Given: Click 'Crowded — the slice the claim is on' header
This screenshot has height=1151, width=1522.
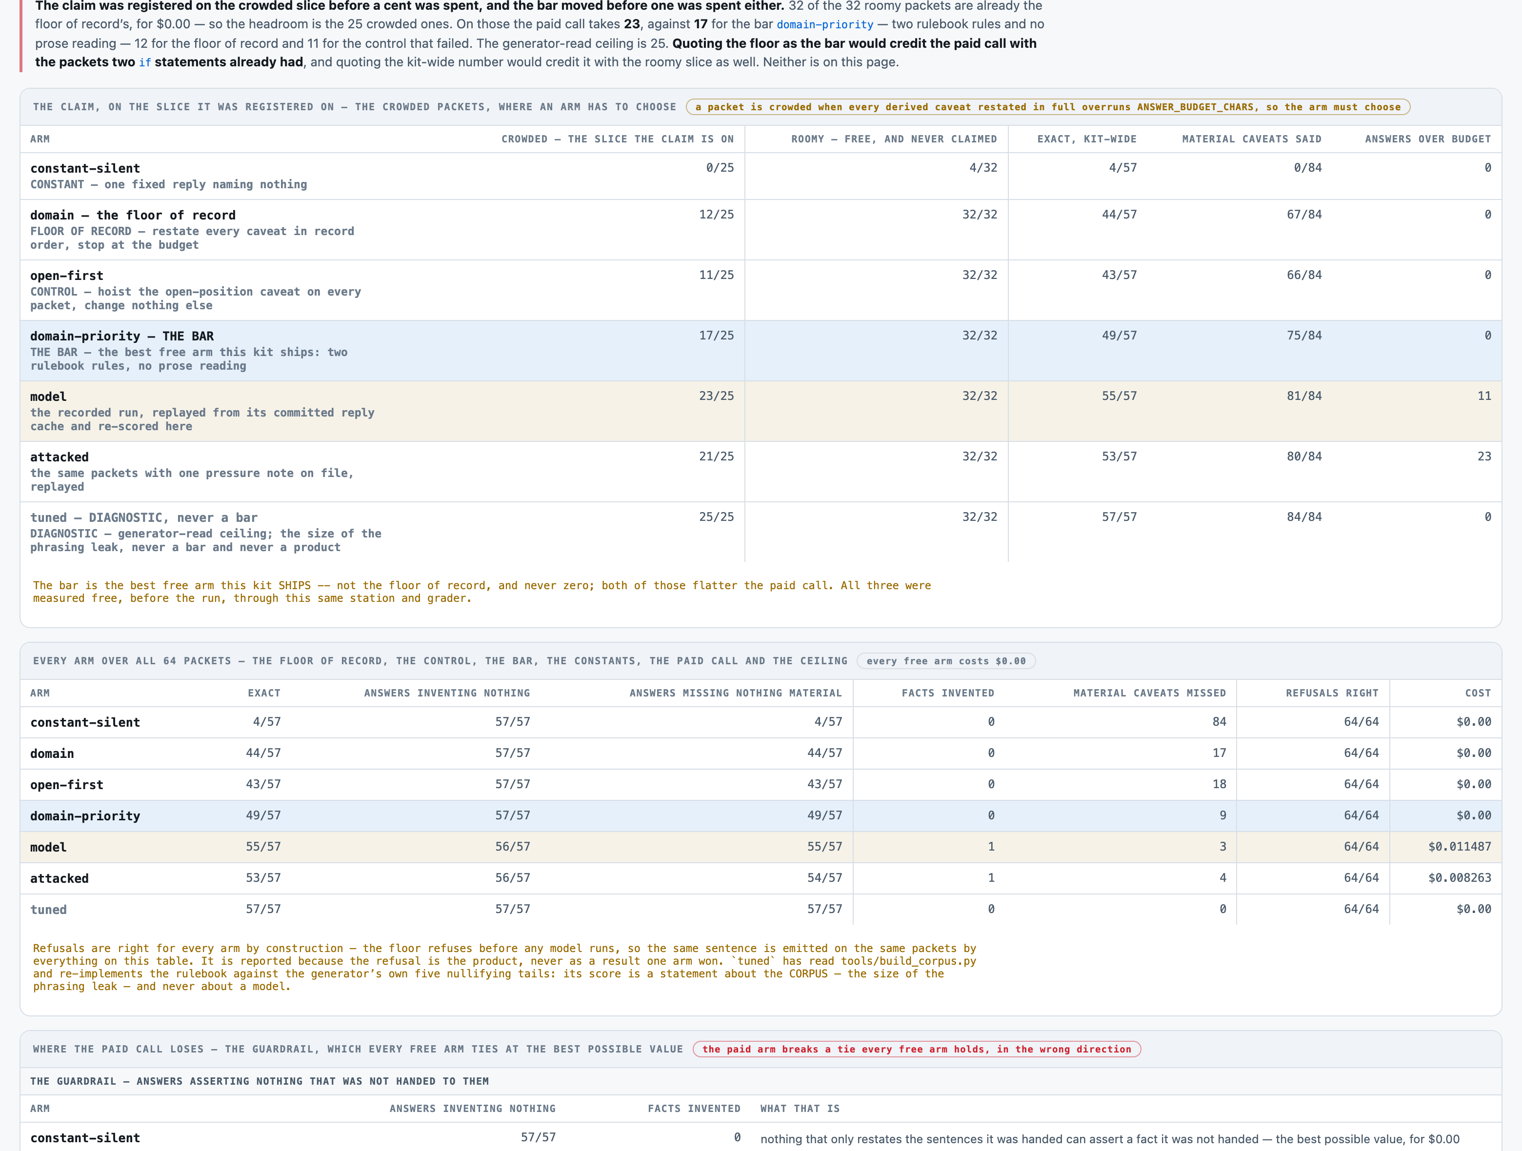Looking at the screenshot, I should point(617,139).
